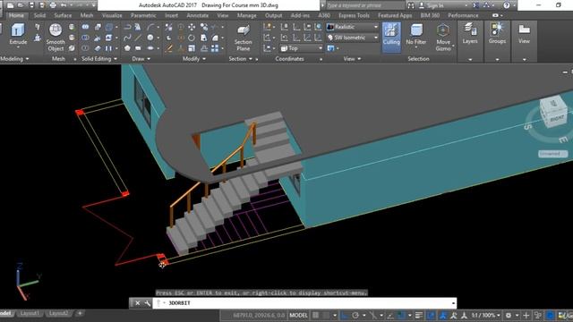Click the solid Union icon

(x=85, y=27)
